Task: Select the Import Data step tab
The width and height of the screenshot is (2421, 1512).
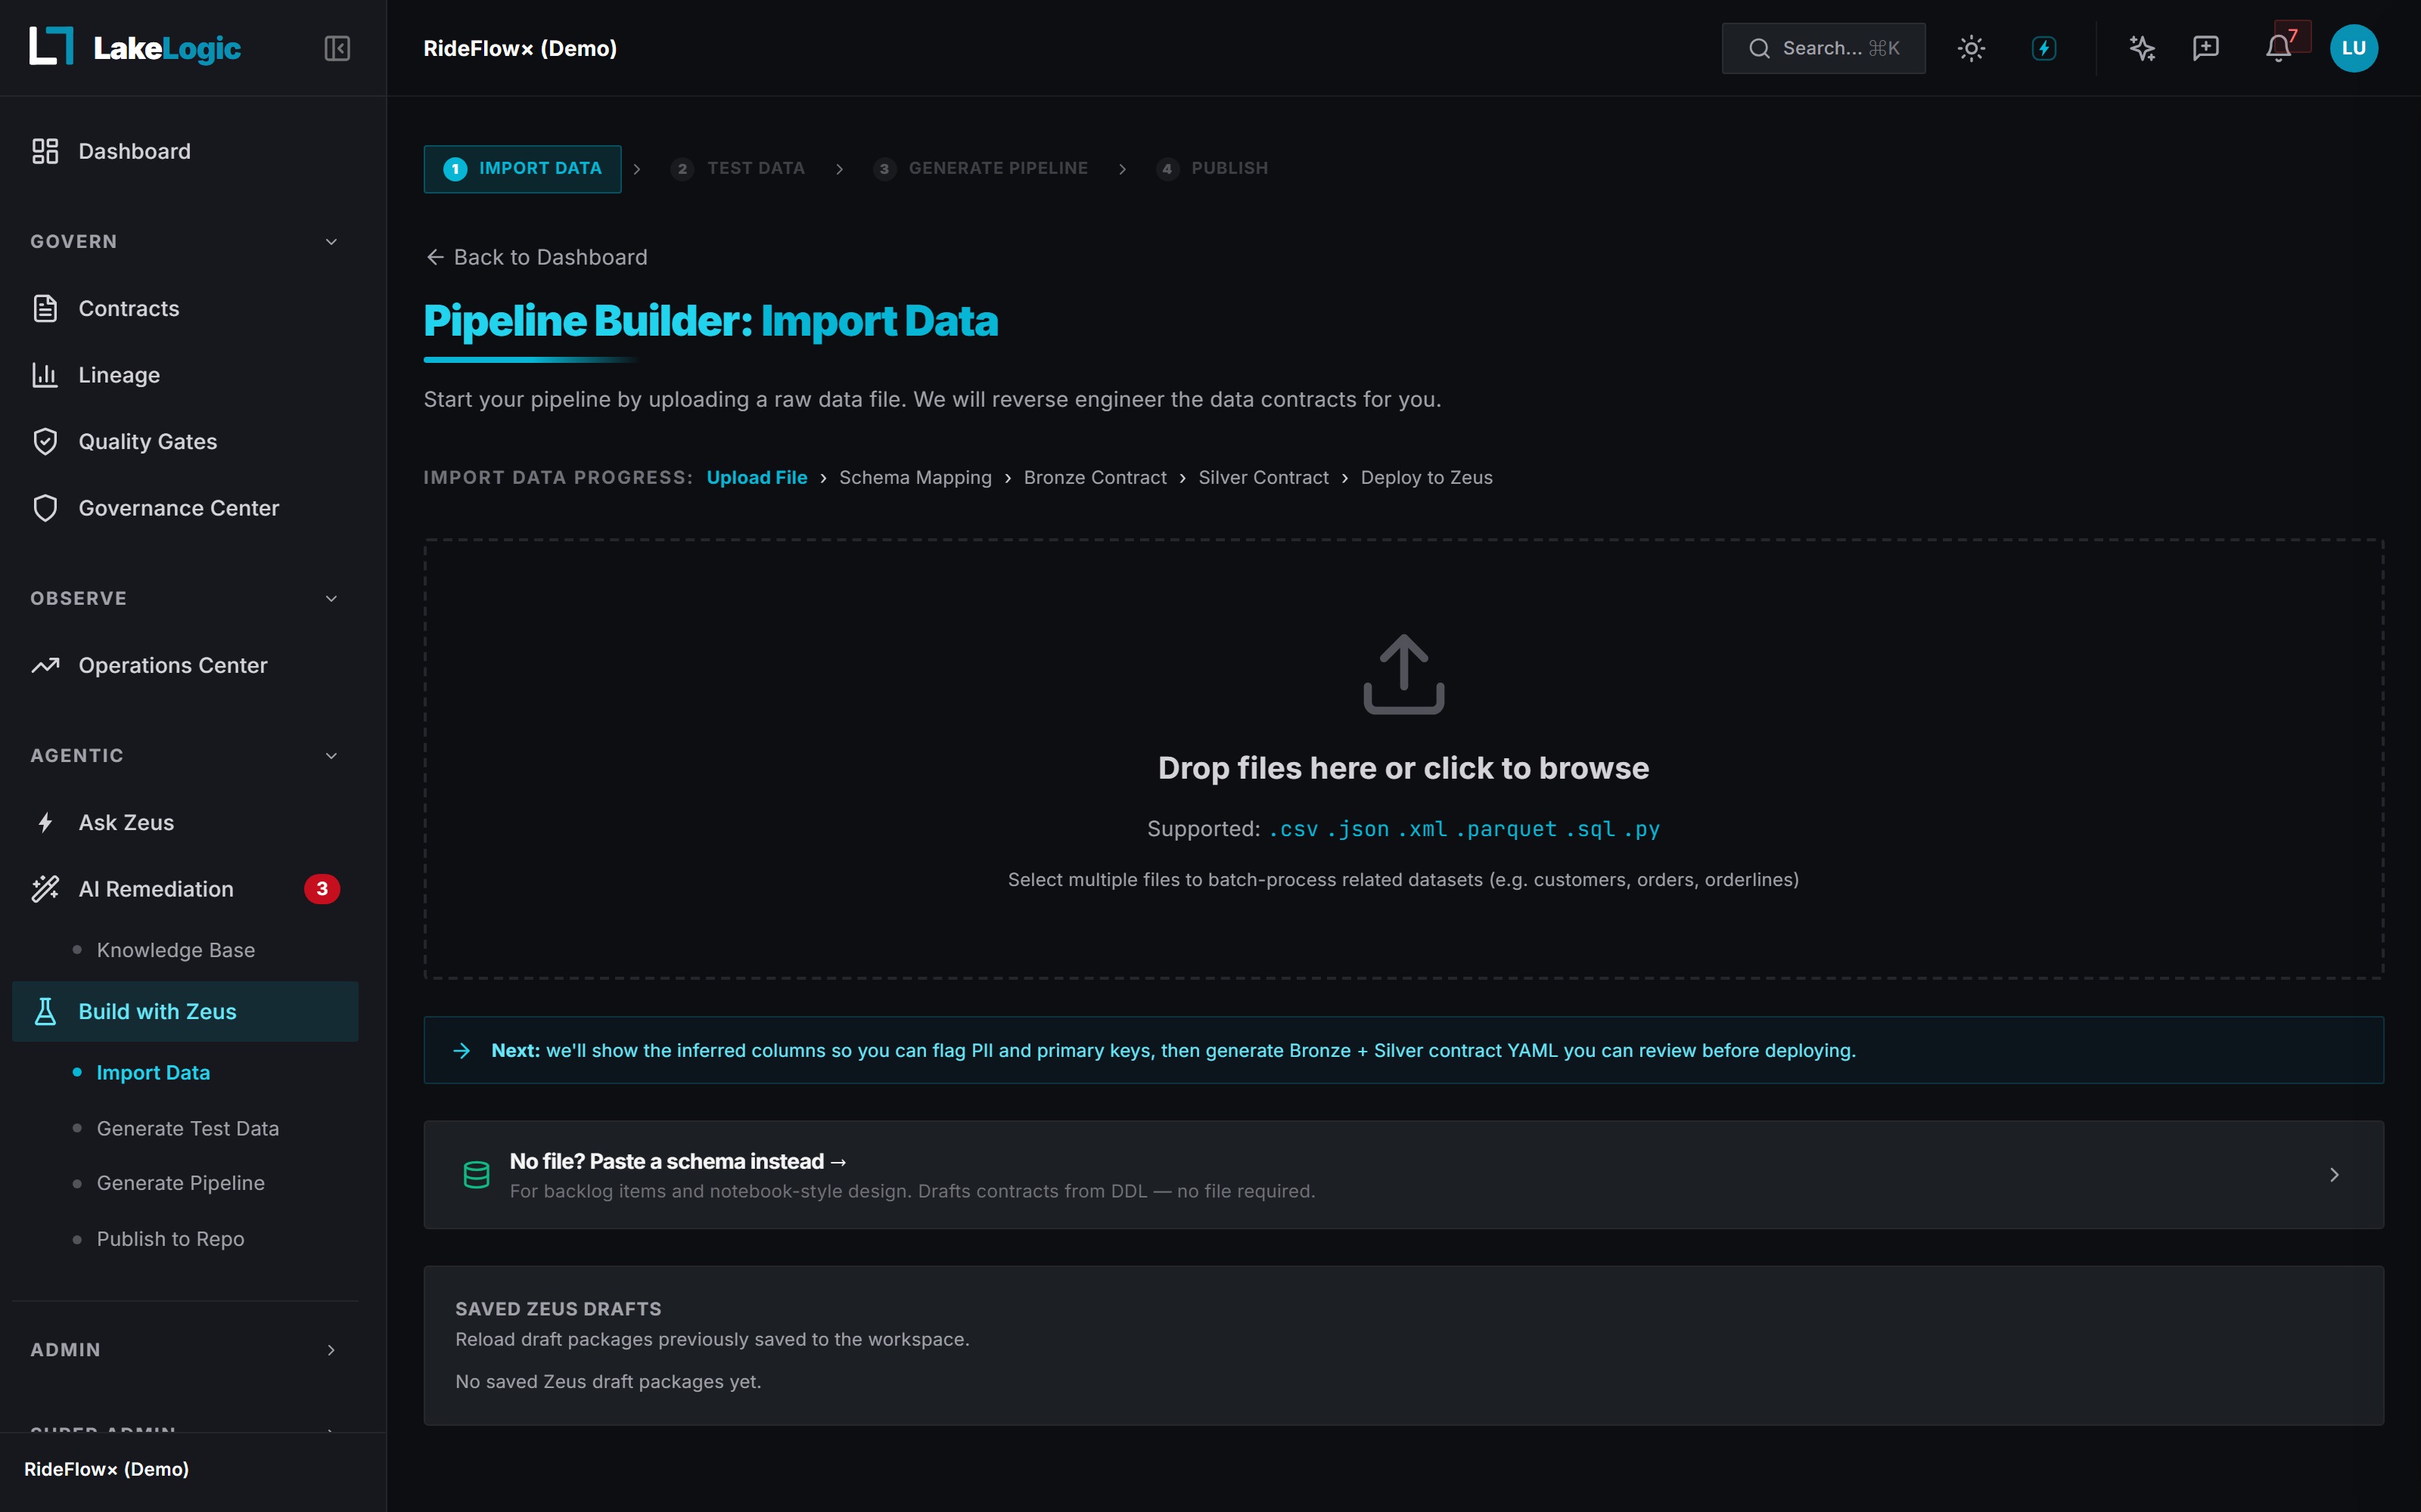Action: tap(522, 168)
